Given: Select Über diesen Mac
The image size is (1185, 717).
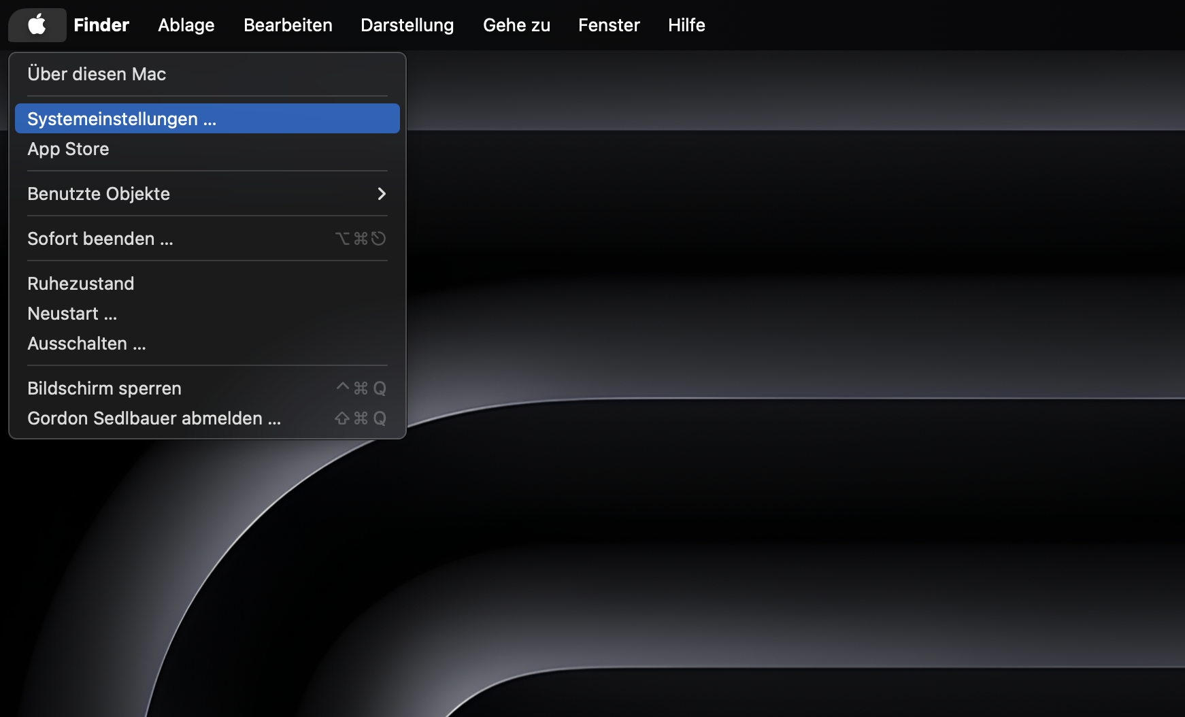Looking at the screenshot, I should (97, 74).
